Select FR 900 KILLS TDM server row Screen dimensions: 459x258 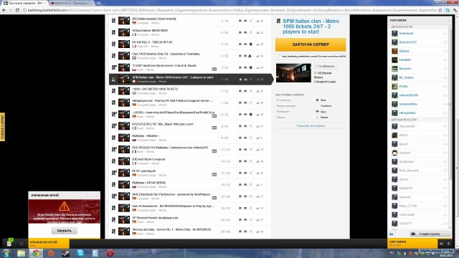click(x=190, y=44)
